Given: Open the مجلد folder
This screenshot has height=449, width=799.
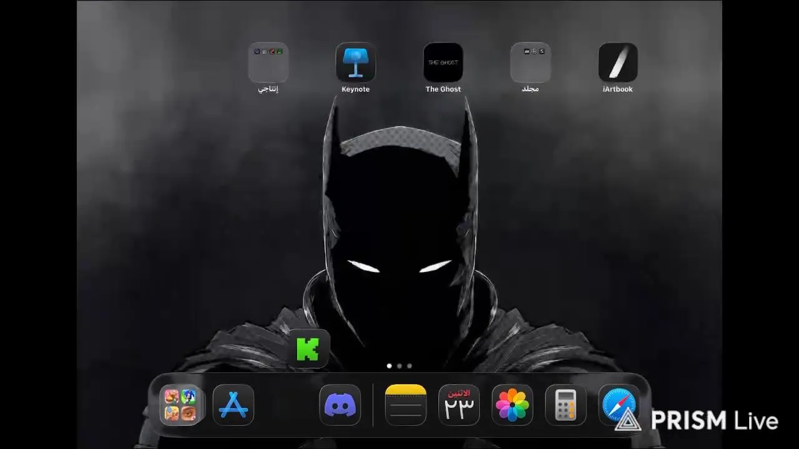Looking at the screenshot, I should point(531,62).
